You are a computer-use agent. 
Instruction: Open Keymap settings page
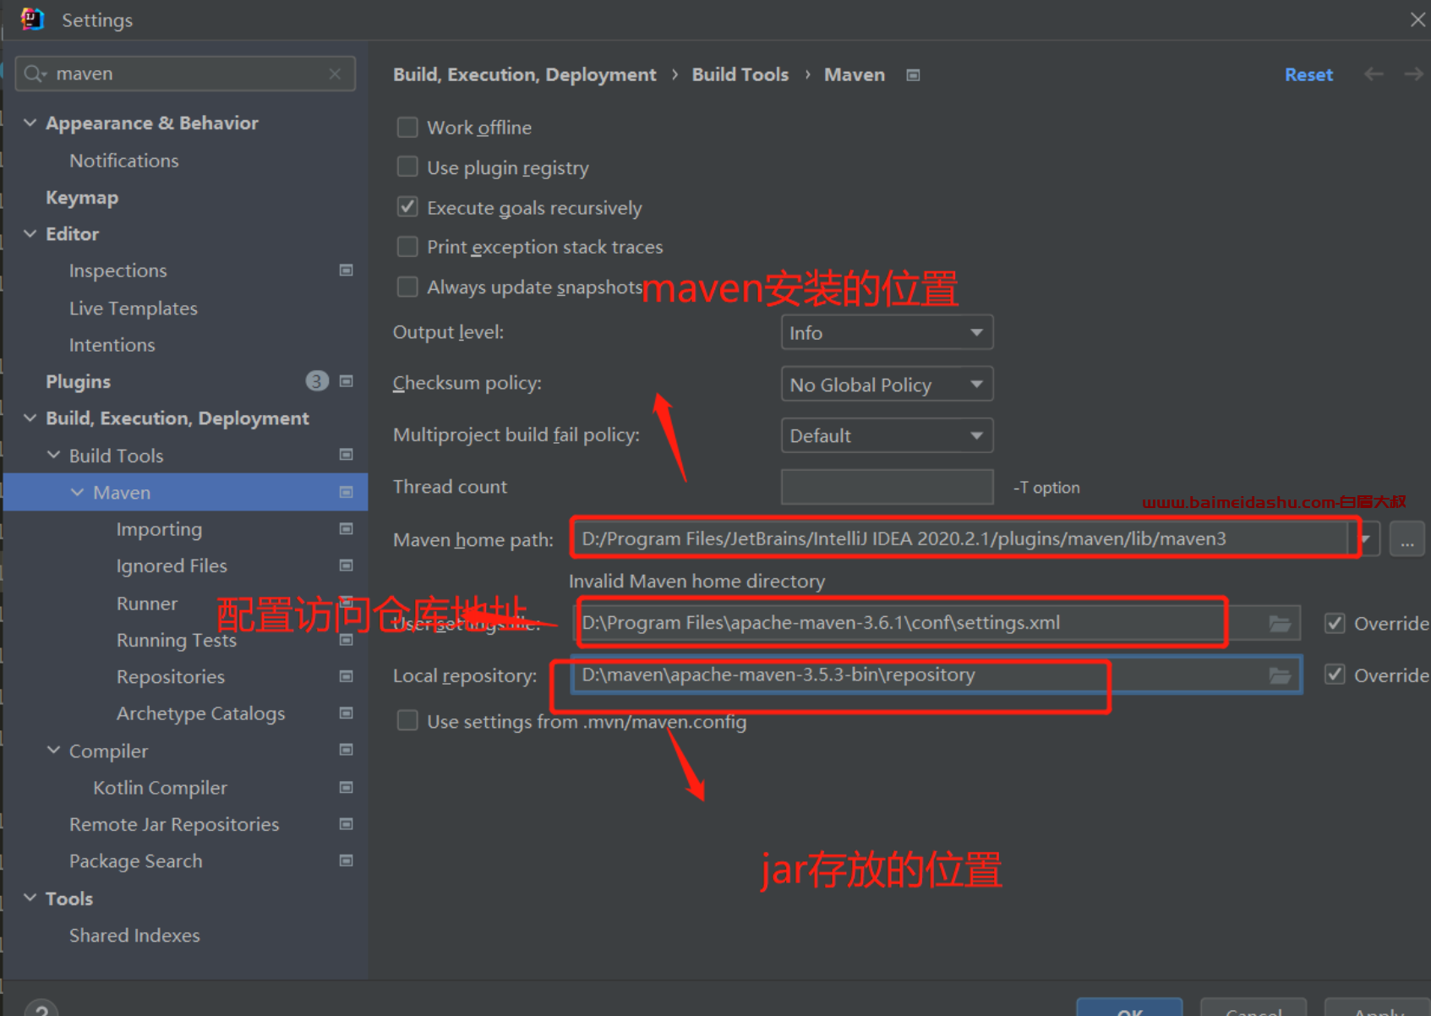[82, 198]
